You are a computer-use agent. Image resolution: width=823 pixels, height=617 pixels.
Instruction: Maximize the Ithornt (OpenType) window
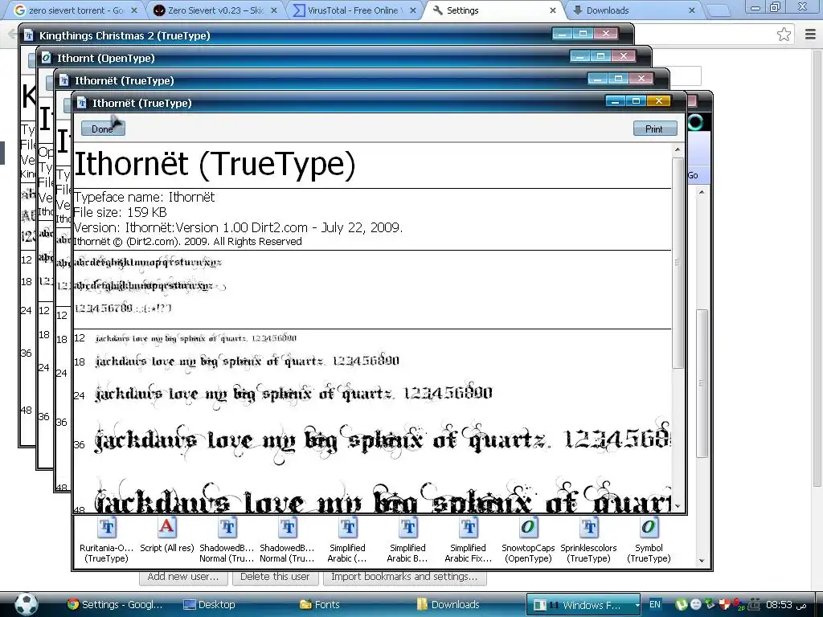point(601,56)
